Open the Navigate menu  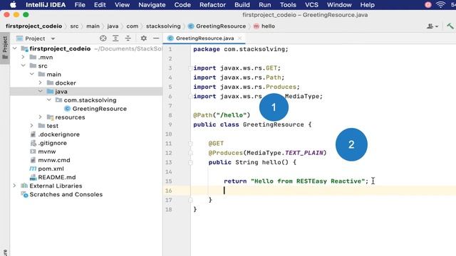(x=152, y=5)
